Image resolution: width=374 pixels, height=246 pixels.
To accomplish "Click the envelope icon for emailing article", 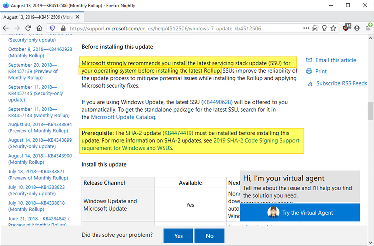I will [x=309, y=60].
